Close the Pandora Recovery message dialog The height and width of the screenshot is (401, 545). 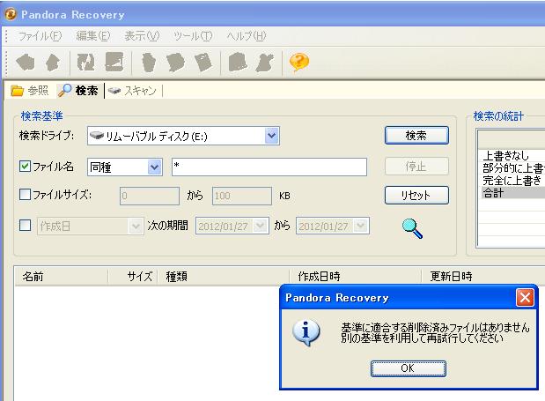(525, 298)
